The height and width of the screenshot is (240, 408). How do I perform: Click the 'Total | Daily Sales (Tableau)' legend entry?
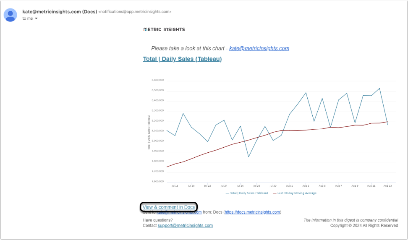(248, 193)
